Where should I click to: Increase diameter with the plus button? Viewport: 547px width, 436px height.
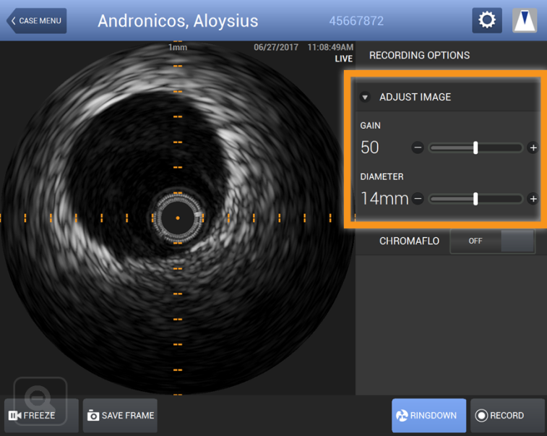[533, 199]
